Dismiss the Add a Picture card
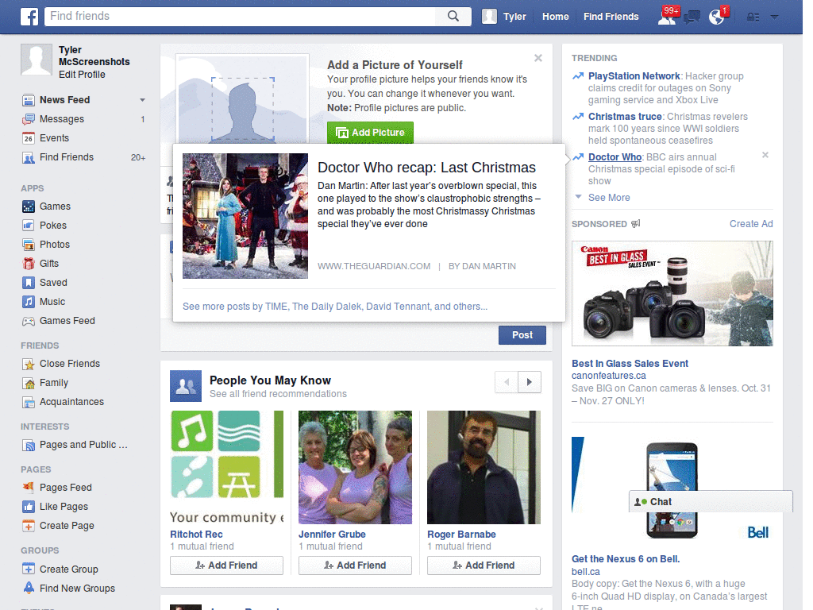The image size is (813, 610). coord(538,58)
